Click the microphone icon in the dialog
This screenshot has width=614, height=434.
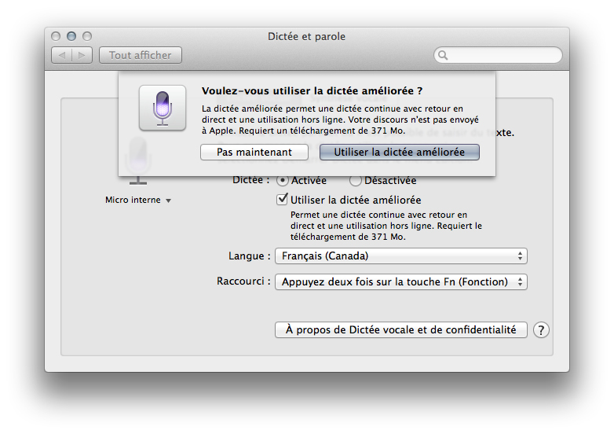point(163,108)
